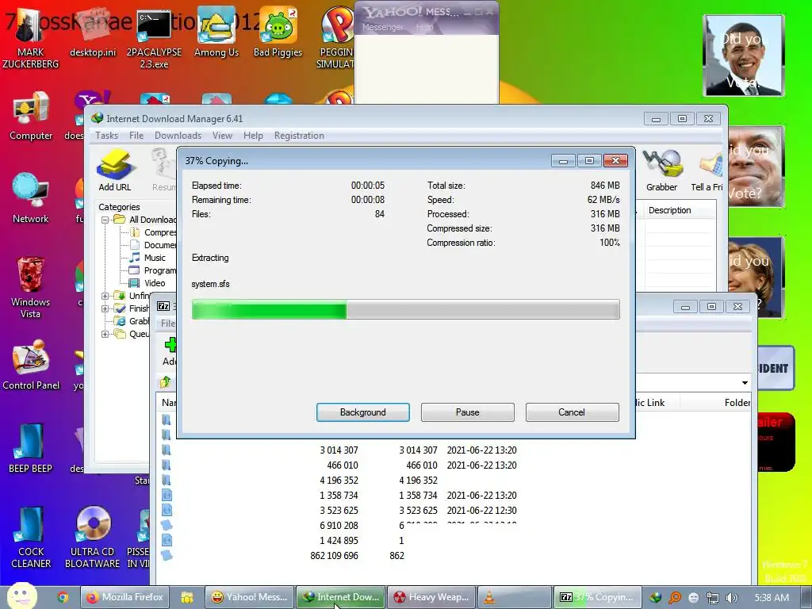
Task: Select the Grabber projects tree item
Action: (x=132, y=321)
